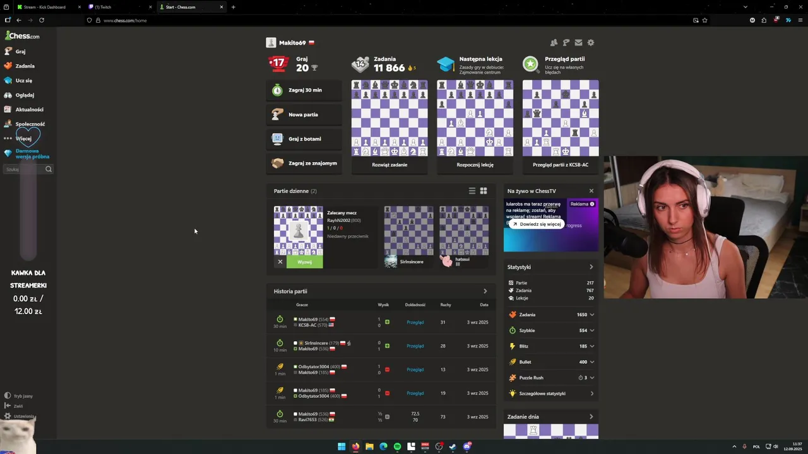Open Steam from the taskbar
This screenshot has width=808, height=454.
click(x=453, y=446)
